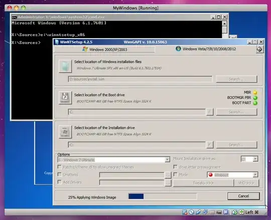Click '25% Applying Windows Image' status text
The width and height of the screenshot is (271, 220).
tap(92, 197)
